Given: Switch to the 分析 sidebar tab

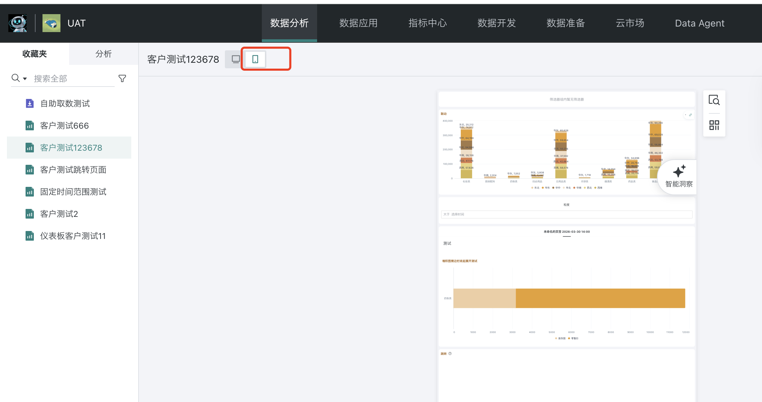Looking at the screenshot, I should (x=104, y=54).
